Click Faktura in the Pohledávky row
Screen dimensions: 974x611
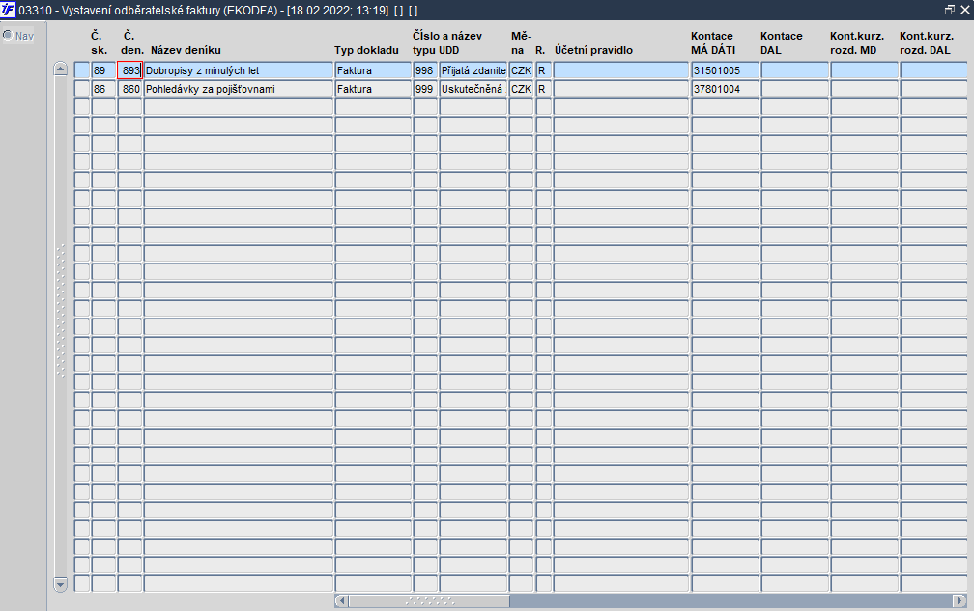[x=373, y=89]
